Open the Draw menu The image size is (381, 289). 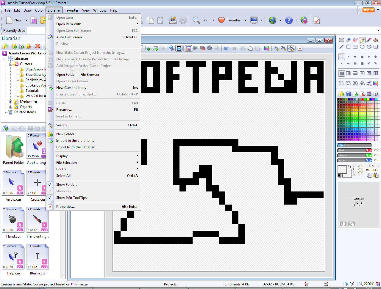[x=28, y=10]
